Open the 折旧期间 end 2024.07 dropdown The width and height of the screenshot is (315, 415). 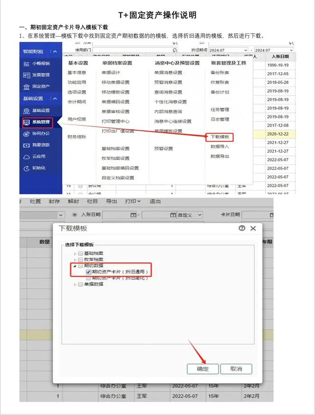291,50
